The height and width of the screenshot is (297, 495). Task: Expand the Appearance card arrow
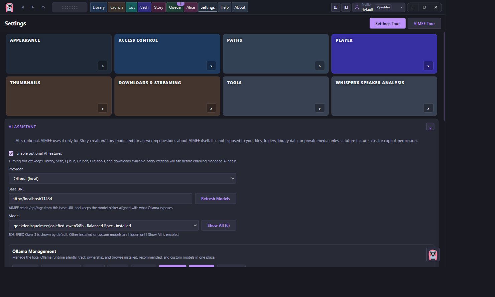coord(103,66)
